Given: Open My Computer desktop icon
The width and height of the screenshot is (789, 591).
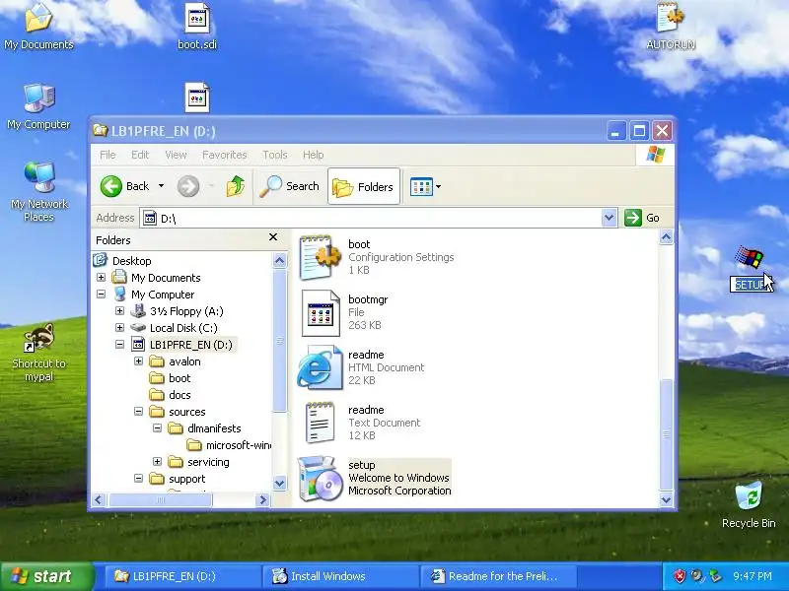Looking at the screenshot, I should coord(38,106).
